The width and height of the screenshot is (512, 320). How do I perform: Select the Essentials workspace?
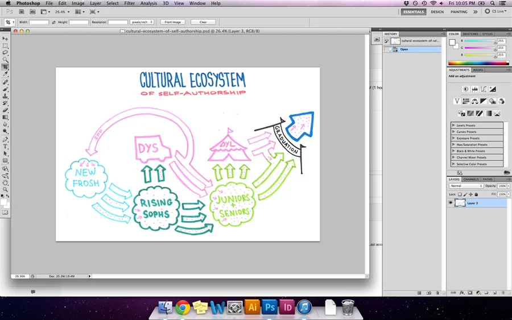point(414,12)
